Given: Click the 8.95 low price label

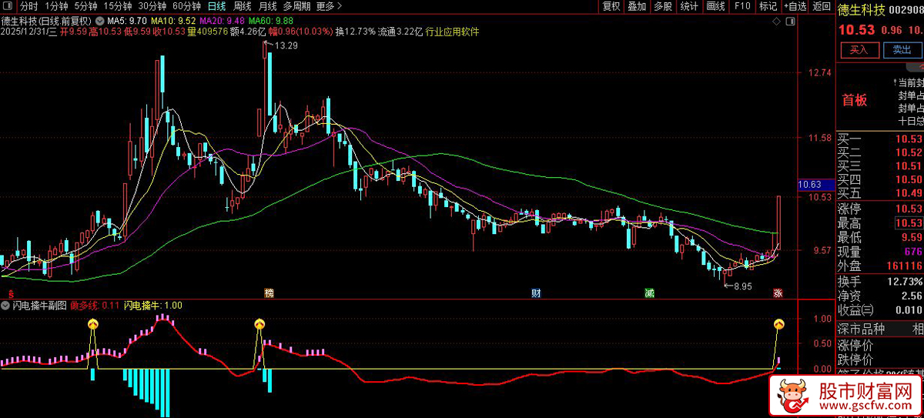Looking at the screenshot, I should click(x=742, y=286).
